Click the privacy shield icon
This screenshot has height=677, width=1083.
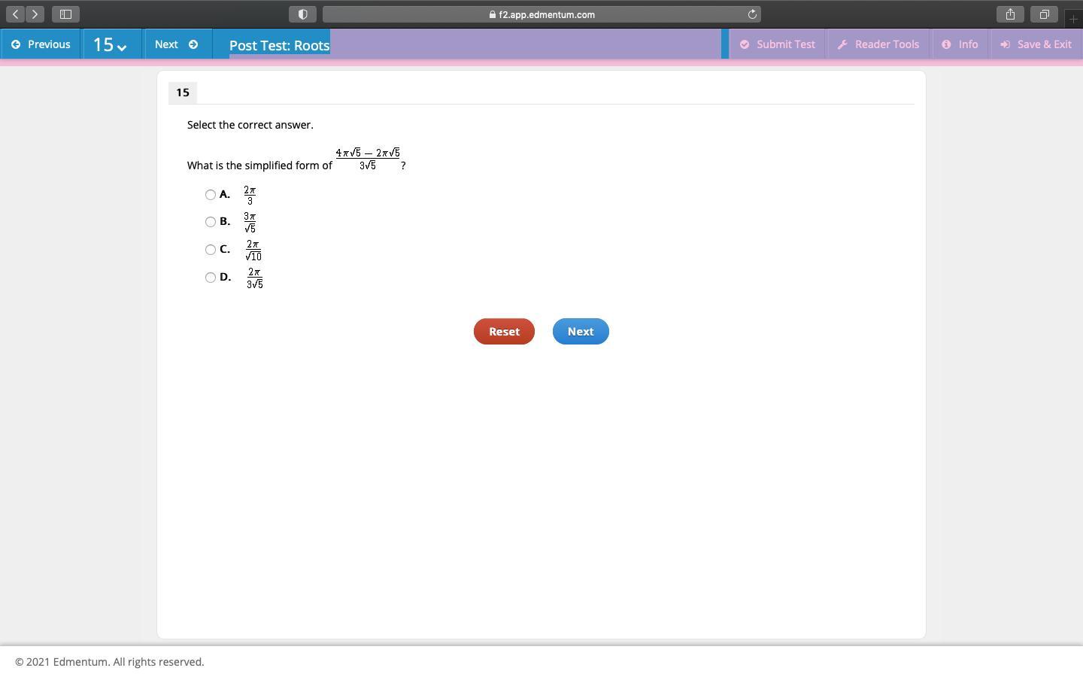click(302, 14)
